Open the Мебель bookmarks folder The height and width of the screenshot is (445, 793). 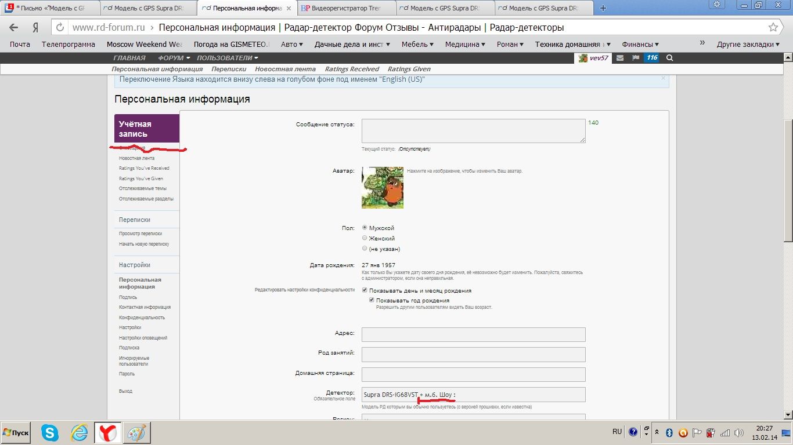[x=418, y=44]
